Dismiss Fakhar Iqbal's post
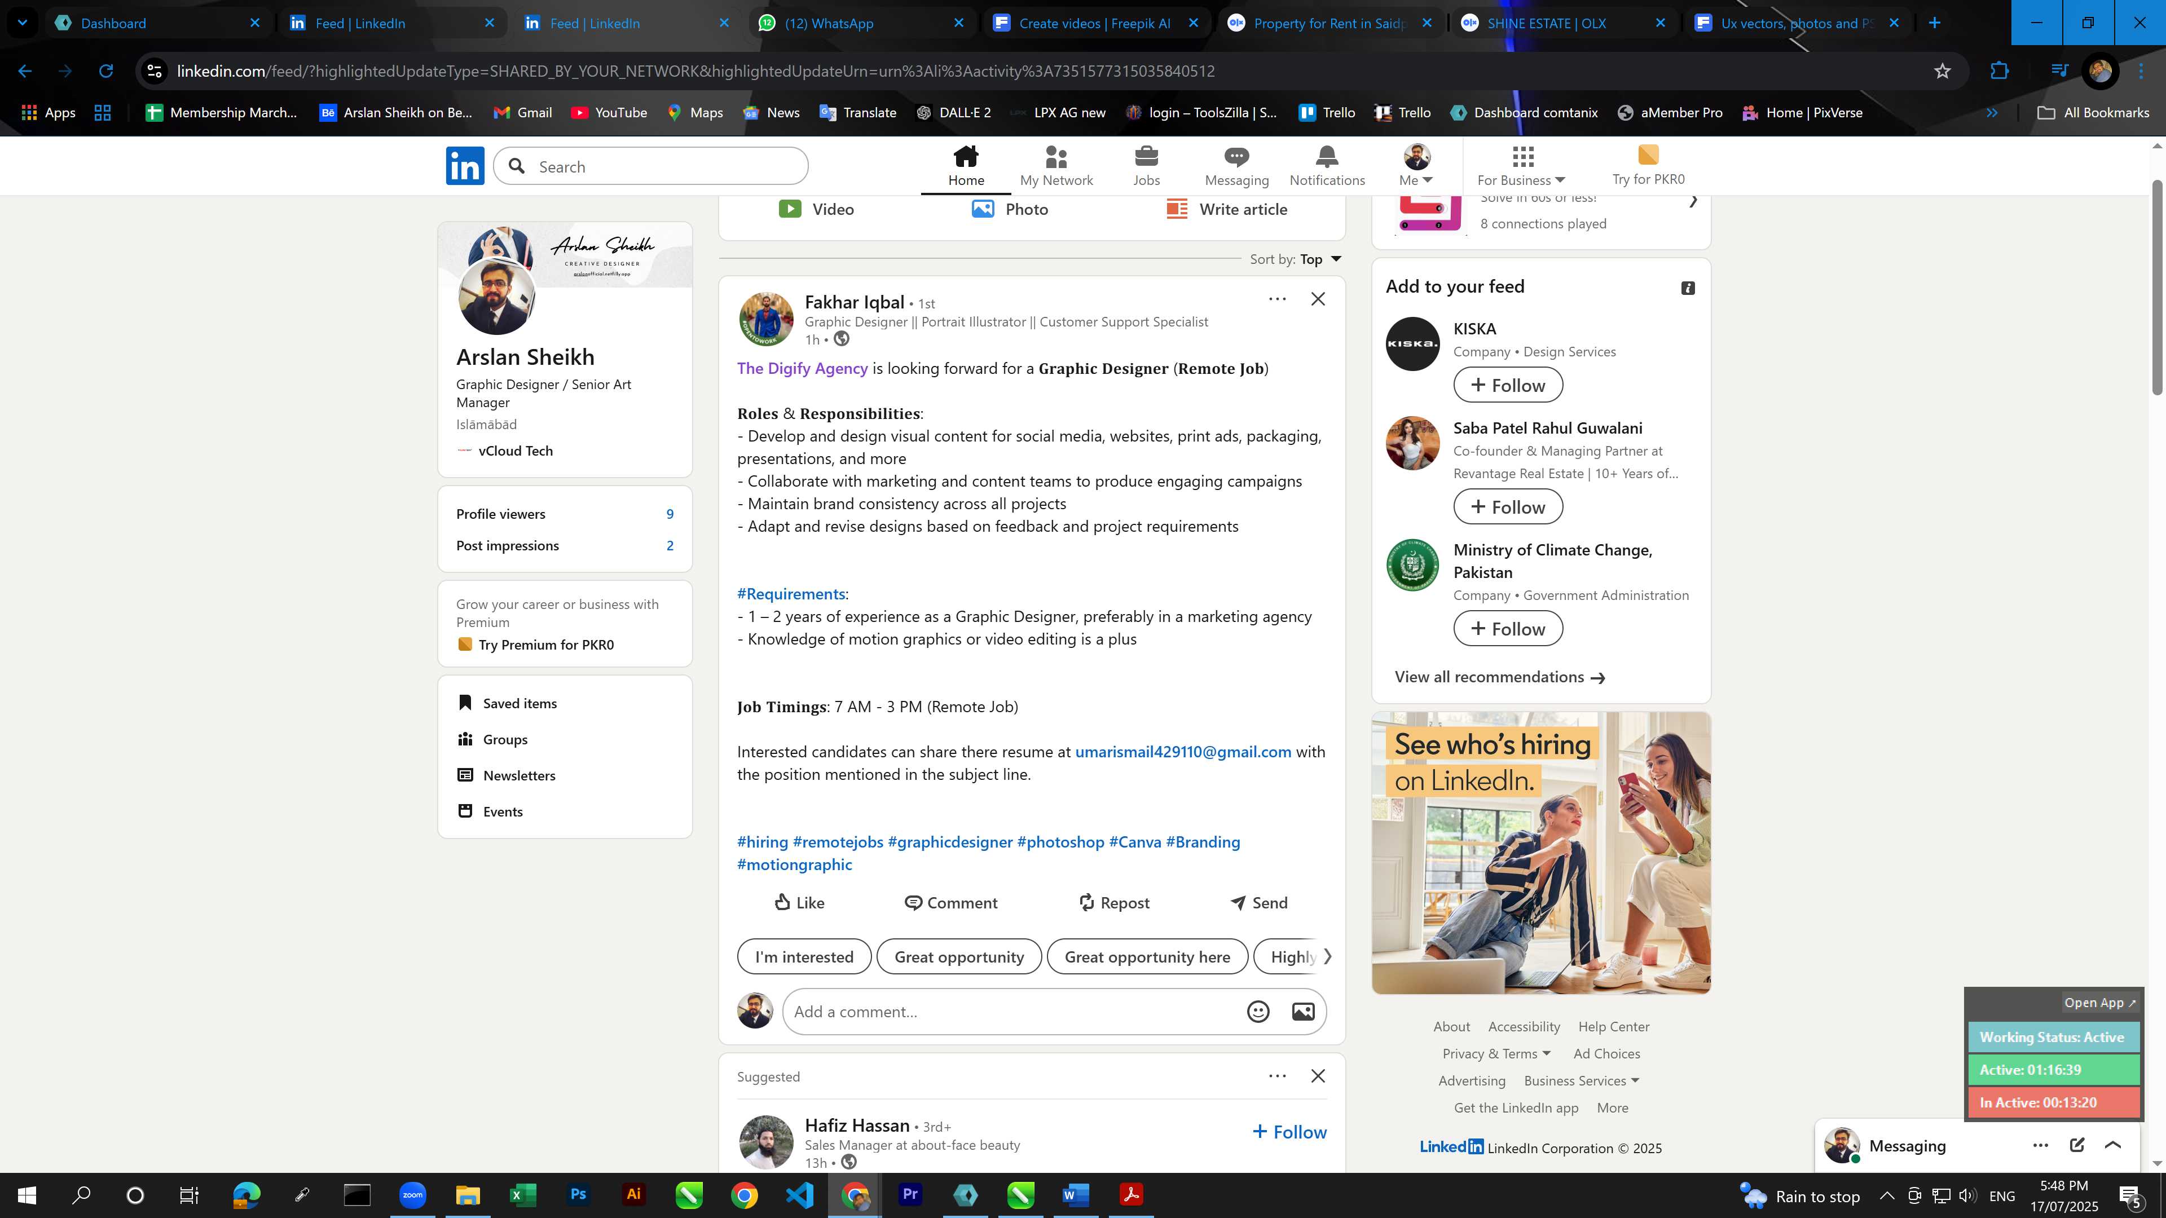Image resolution: width=2166 pixels, height=1218 pixels. (1318, 298)
